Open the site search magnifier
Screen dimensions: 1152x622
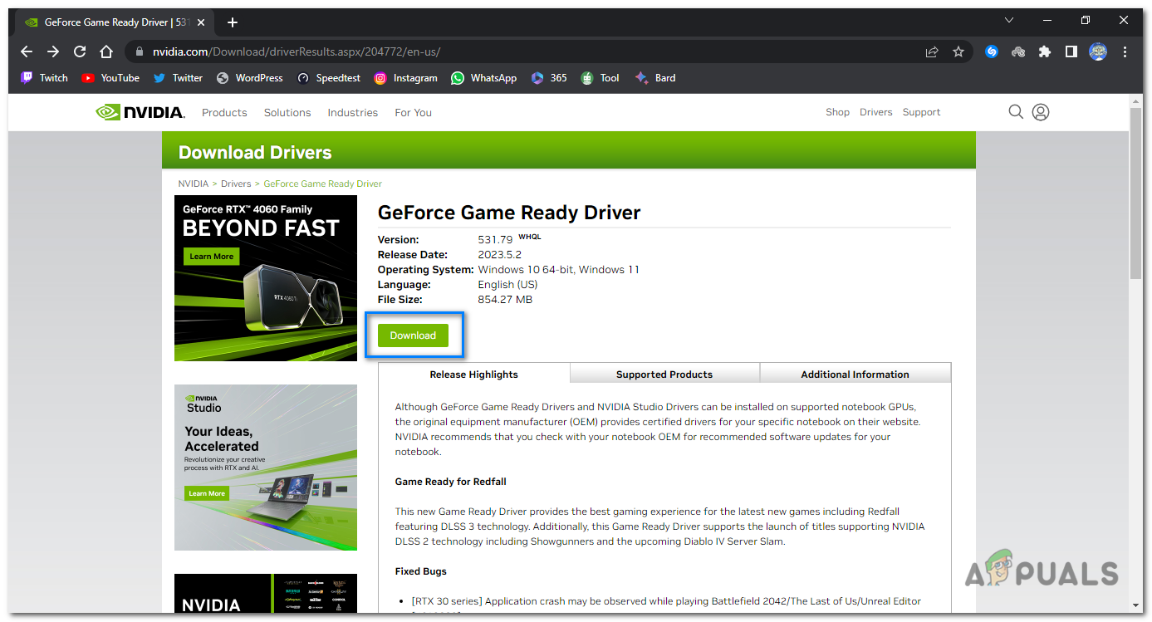pyautogui.click(x=1016, y=111)
